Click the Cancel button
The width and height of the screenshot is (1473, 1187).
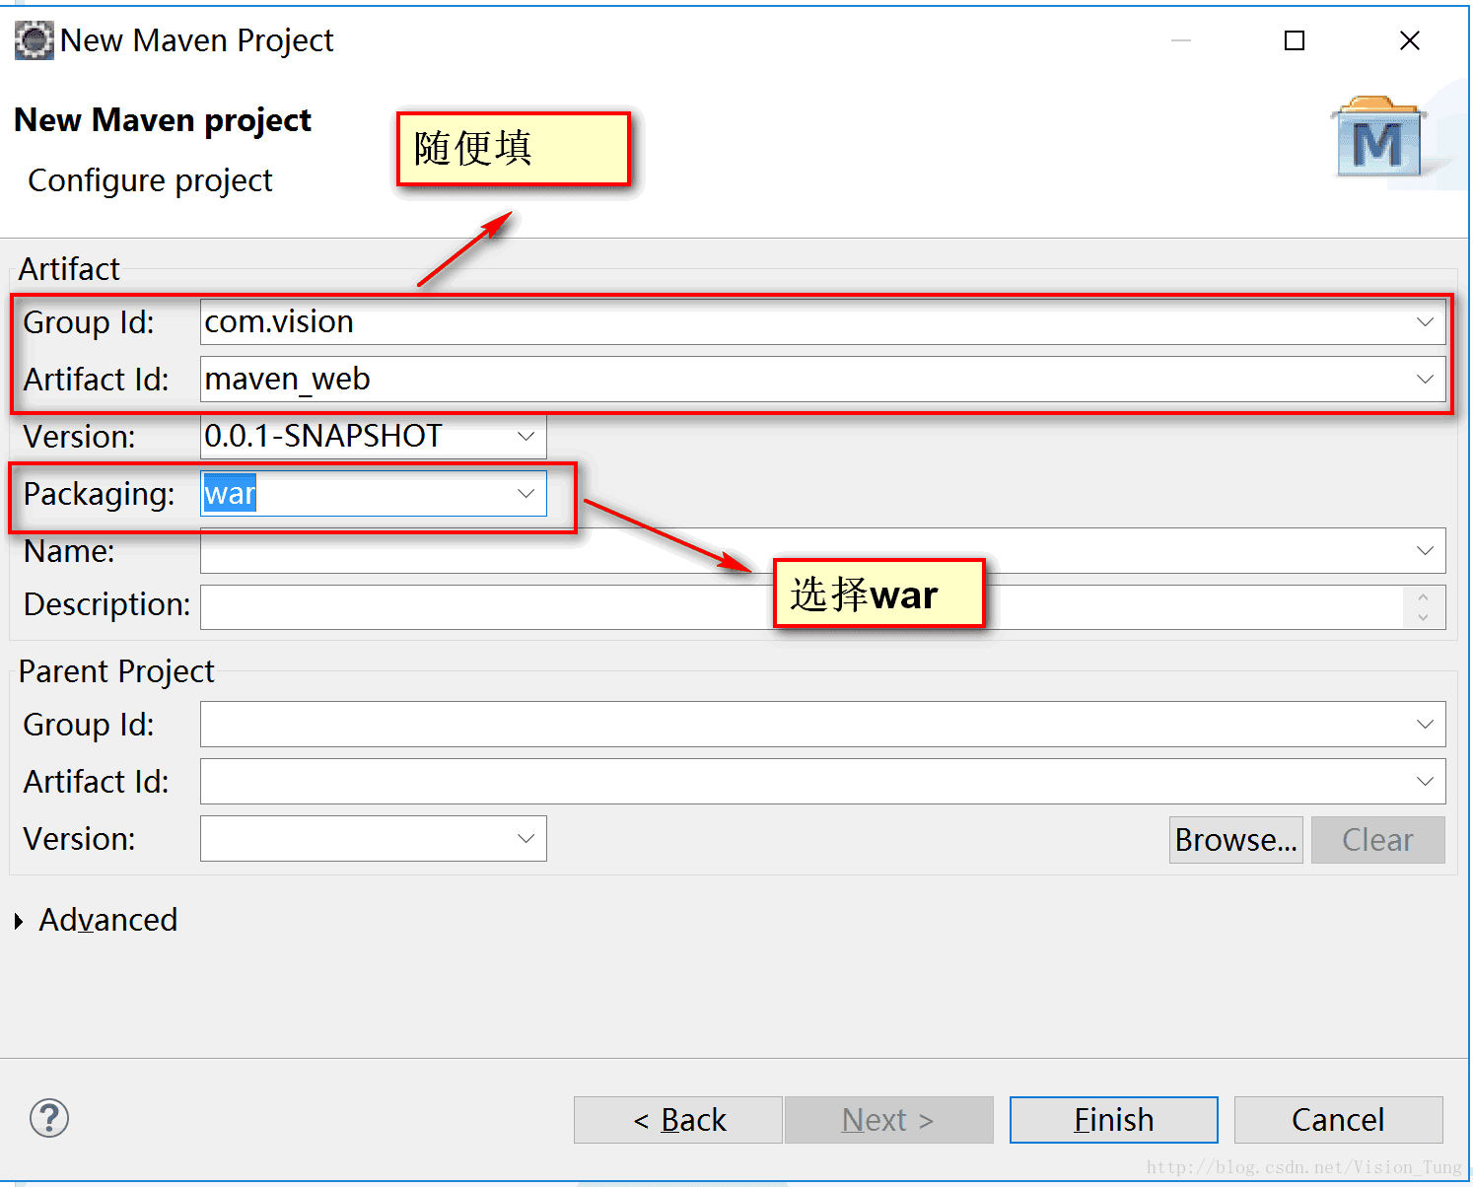point(1339,1120)
